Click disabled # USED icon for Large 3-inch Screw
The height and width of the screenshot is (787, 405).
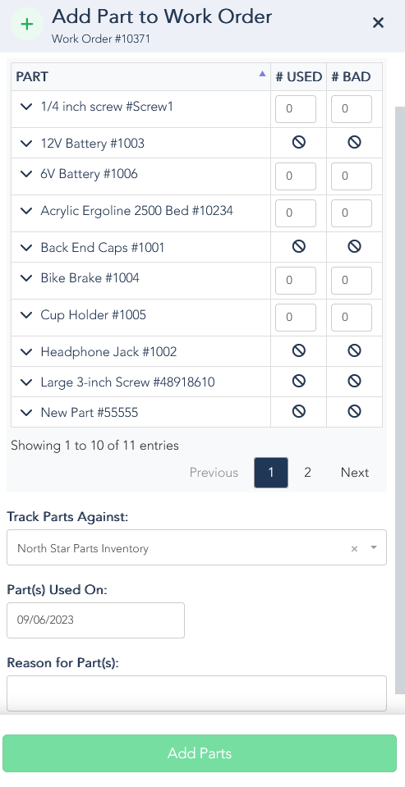(299, 381)
